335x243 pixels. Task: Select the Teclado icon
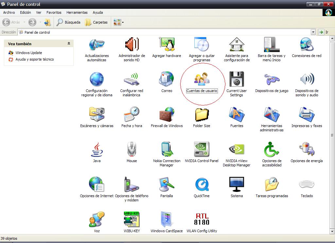[x=307, y=184]
